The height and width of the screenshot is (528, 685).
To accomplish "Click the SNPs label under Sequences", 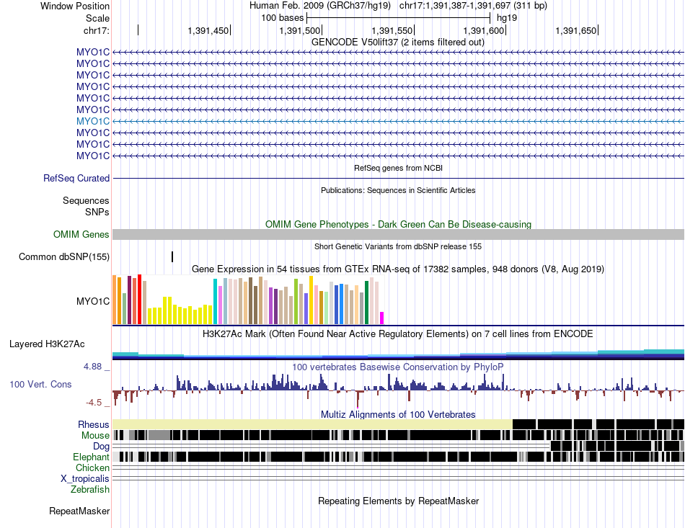I will 97,212.
